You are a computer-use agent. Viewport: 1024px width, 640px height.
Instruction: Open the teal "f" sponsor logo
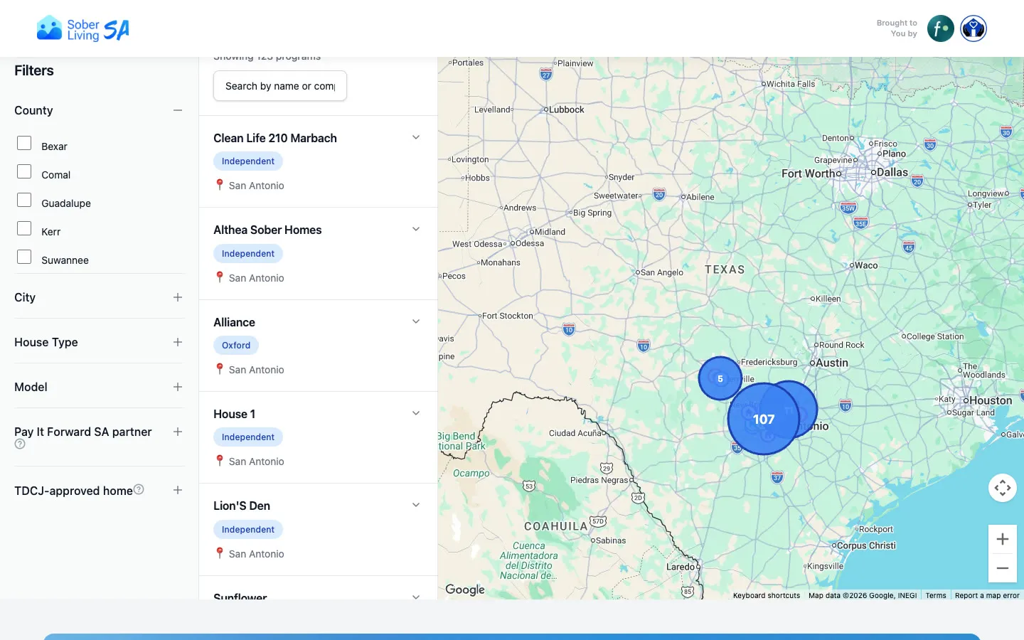pos(940,28)
